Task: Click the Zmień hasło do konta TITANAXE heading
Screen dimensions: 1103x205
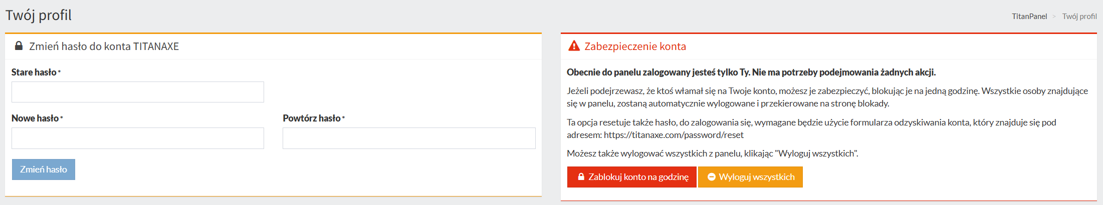Action: 104,46
